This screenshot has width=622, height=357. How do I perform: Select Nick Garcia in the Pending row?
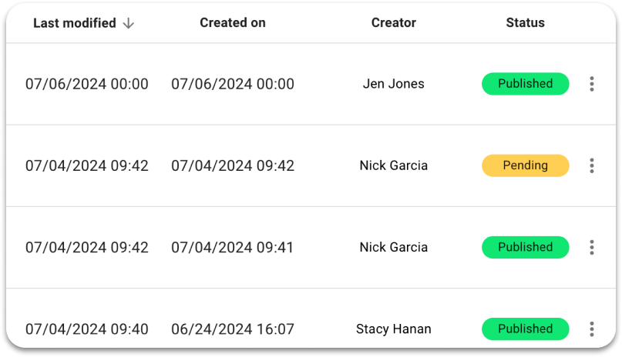[x=394, y=165]
